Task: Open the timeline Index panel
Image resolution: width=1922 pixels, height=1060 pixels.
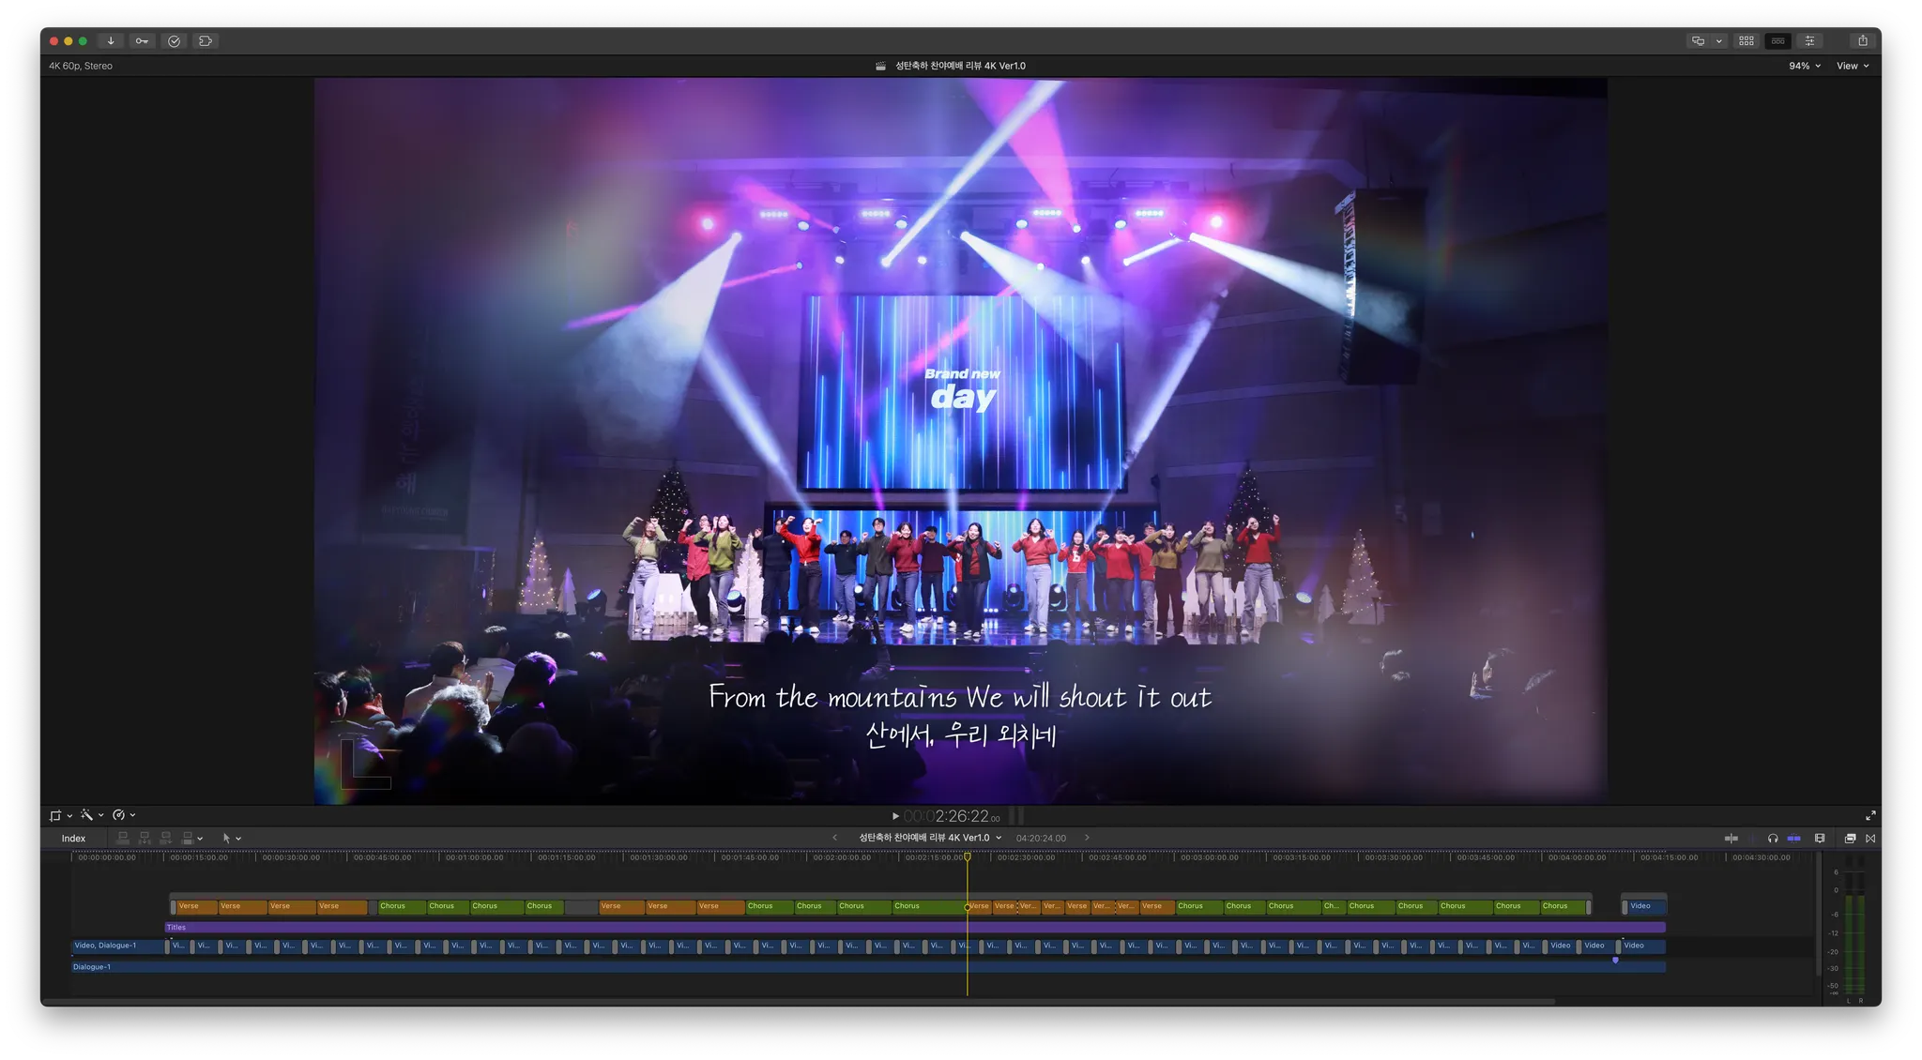Action: [x=73, y=839]
